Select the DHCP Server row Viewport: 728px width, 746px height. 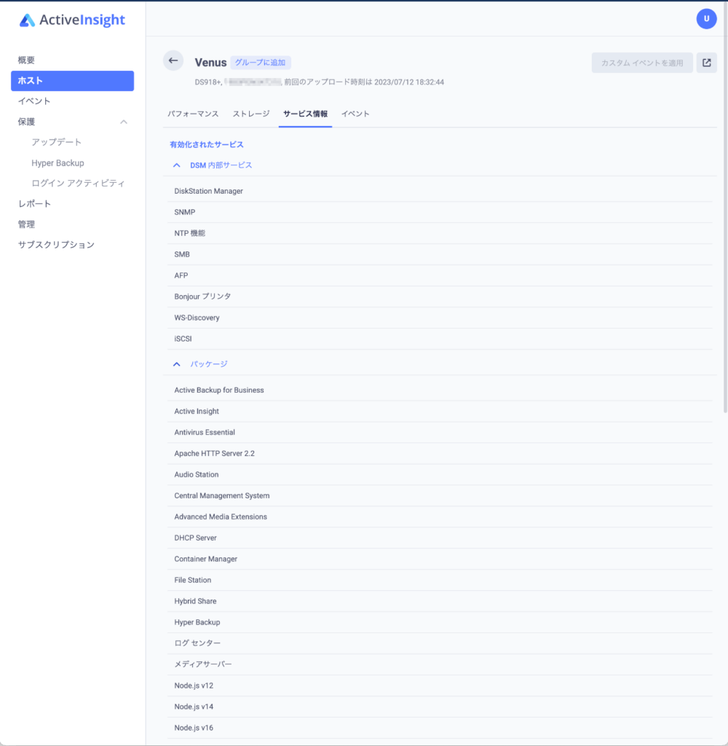click(x=440, y=538)
